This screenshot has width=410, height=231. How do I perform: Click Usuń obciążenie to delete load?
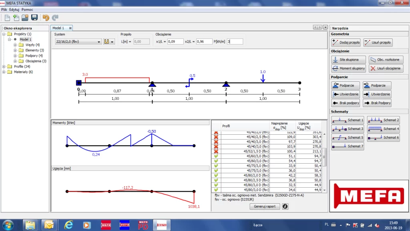386,68
